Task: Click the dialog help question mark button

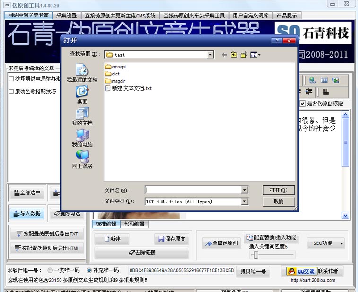Action: [277, 41]
